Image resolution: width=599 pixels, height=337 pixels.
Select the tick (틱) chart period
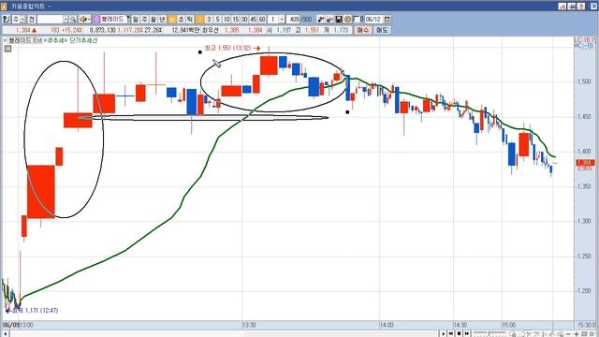coord(190,19)
